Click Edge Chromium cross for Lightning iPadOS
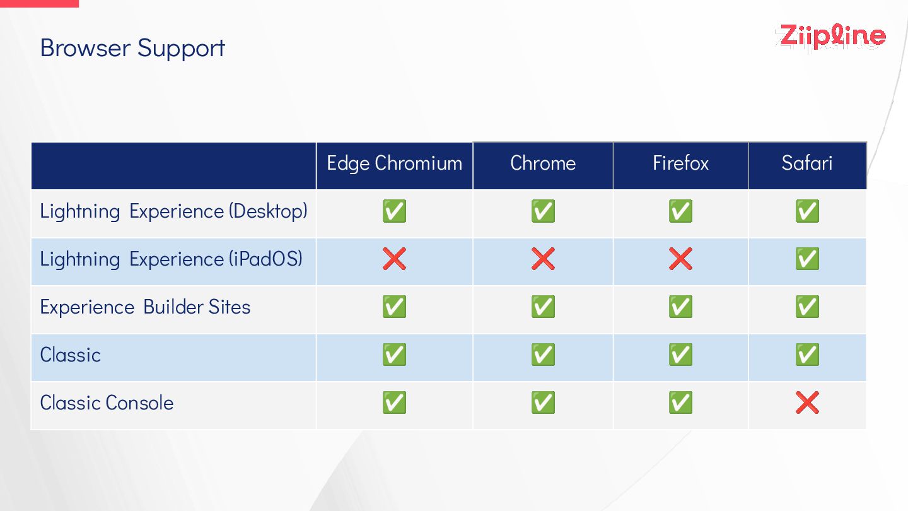The width and height of the screenshot is (908, 511). point(394,259)
